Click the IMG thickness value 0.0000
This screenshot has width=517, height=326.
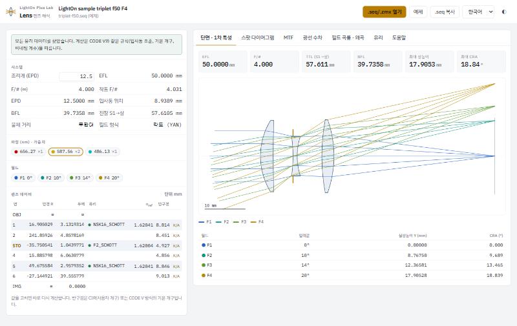[x=77, y=287]
